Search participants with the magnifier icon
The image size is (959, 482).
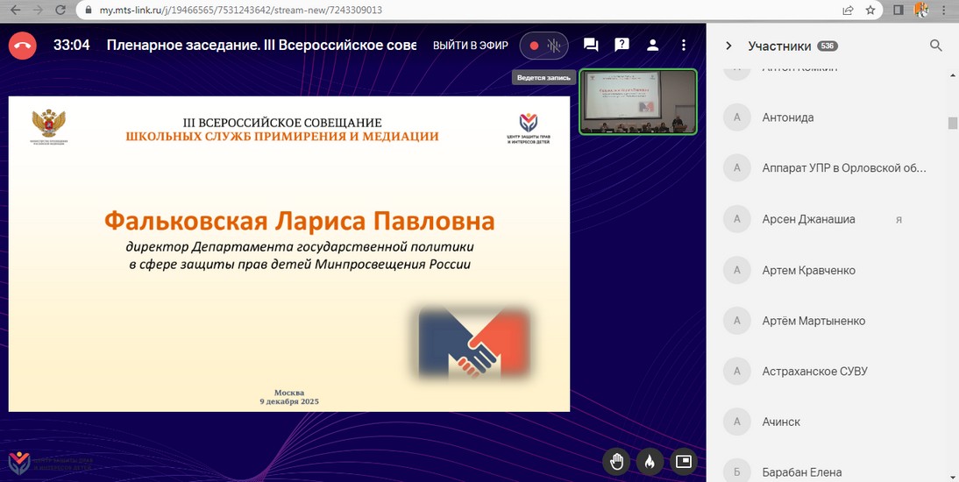[x=935, y=46]
